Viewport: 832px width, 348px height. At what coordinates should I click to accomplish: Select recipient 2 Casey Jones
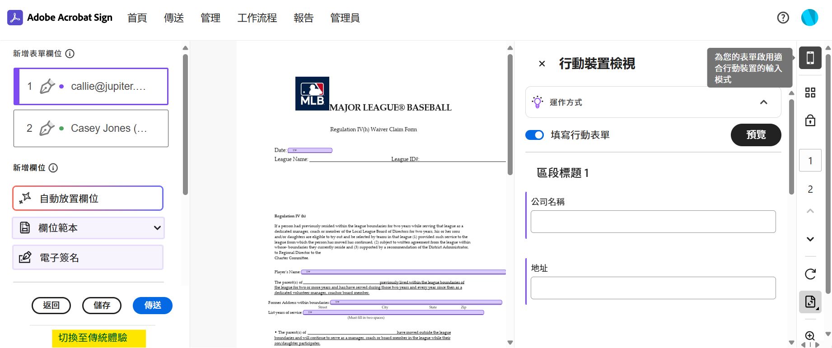tap(91, 128)
